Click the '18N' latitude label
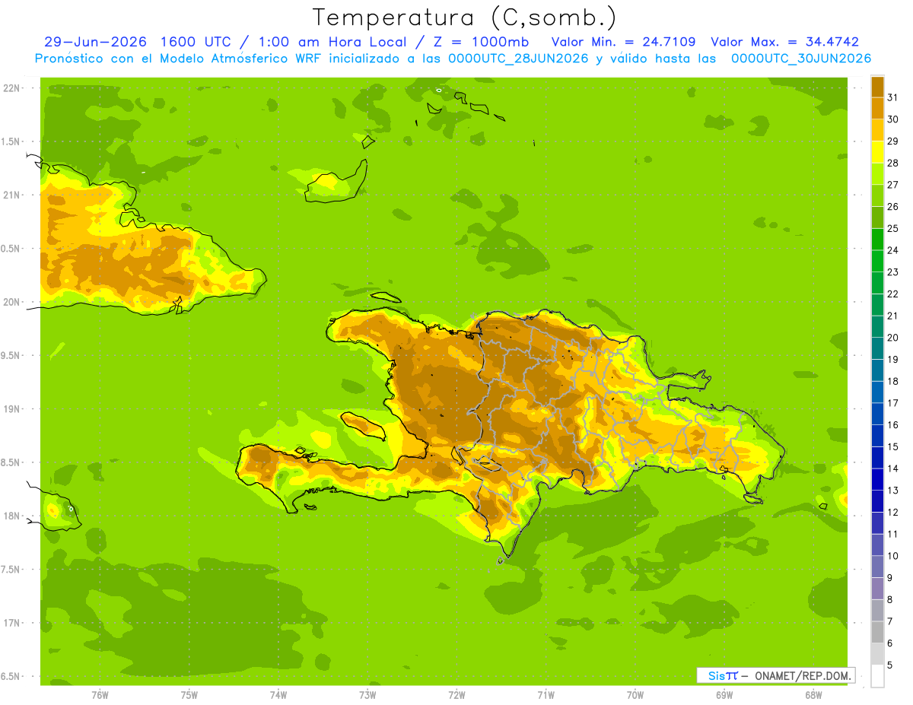 pyautogui.click(x=12, y=516)
